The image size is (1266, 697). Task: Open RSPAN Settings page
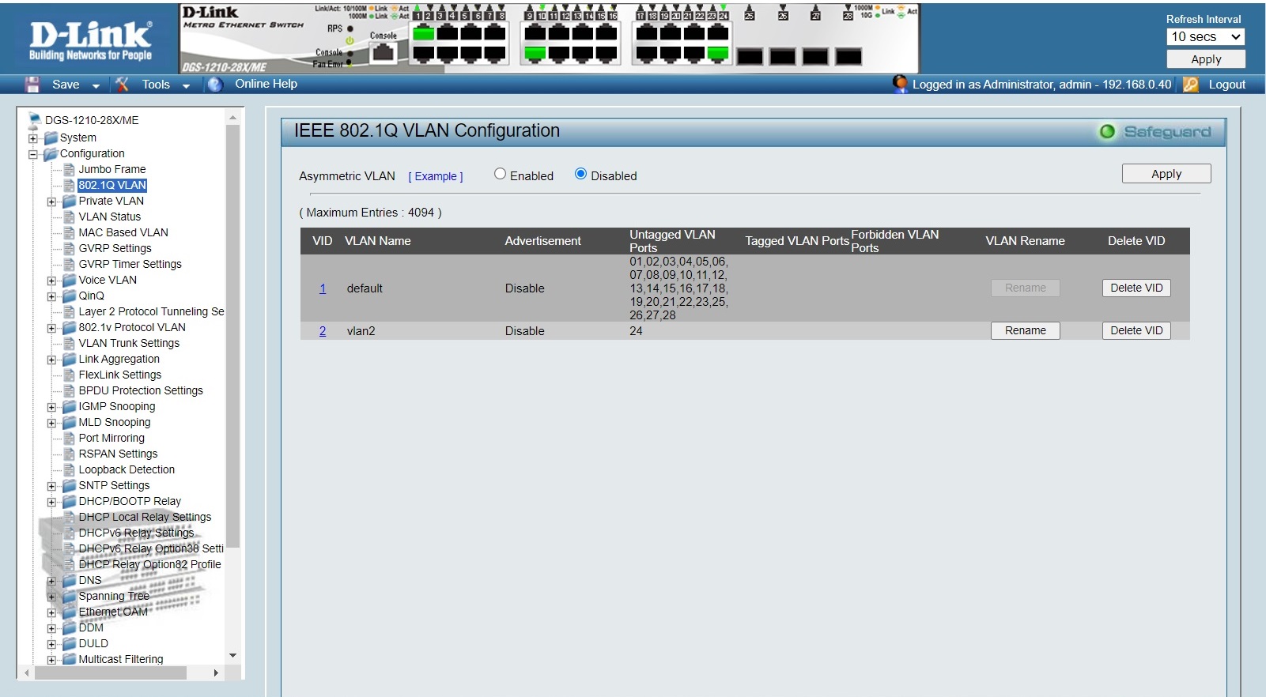point(118,454)
